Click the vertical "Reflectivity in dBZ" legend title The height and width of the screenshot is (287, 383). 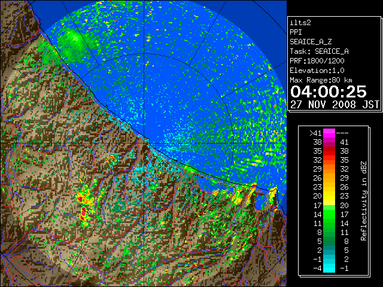point(363,201)
